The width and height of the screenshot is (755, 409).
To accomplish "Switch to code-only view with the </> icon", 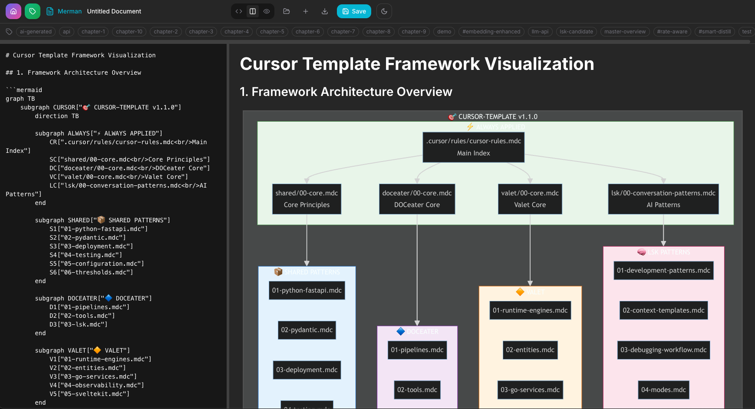I will [239, 11].
